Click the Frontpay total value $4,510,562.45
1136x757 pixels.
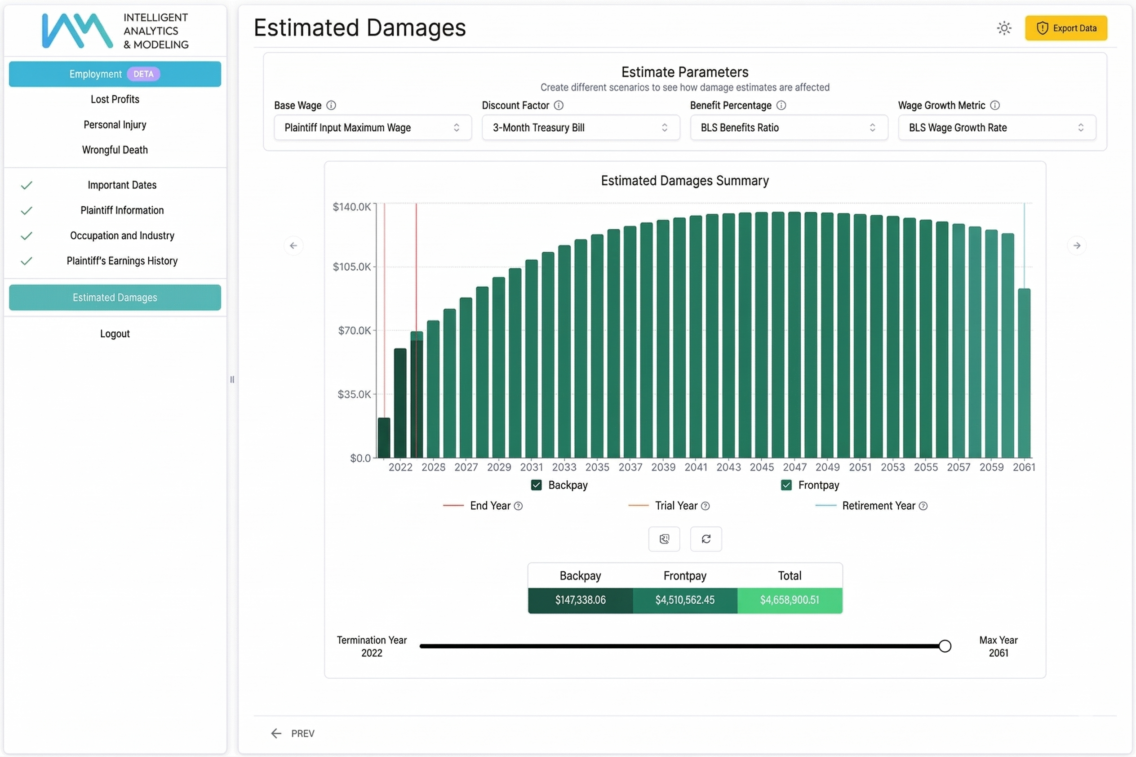(685, 600)
